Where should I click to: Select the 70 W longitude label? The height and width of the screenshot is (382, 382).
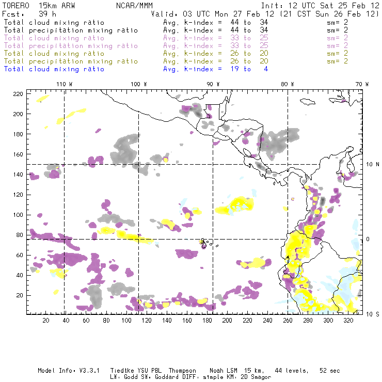(362, 84)
